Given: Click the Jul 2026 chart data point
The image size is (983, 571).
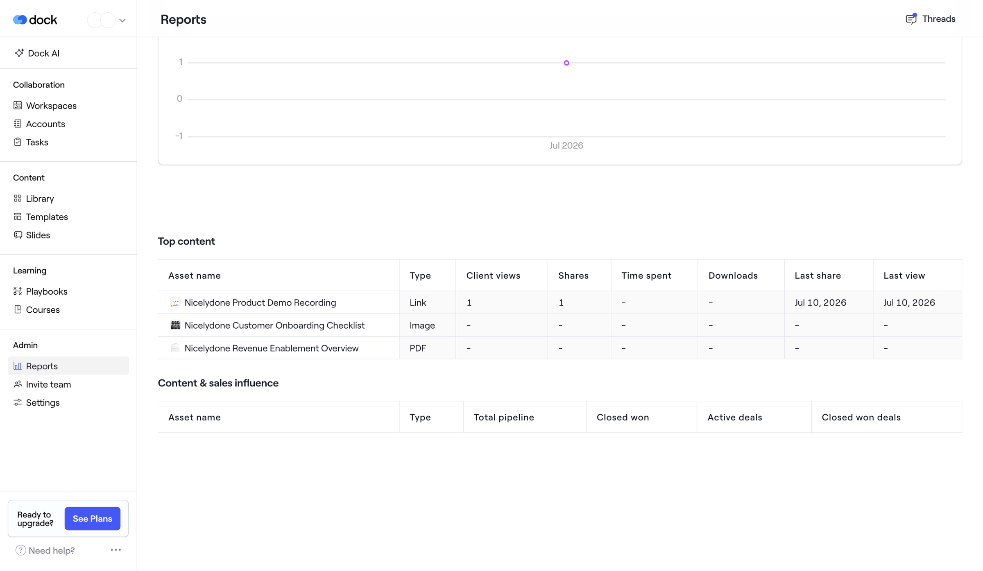Looking at the screenshot, I should tap(566, 63).
